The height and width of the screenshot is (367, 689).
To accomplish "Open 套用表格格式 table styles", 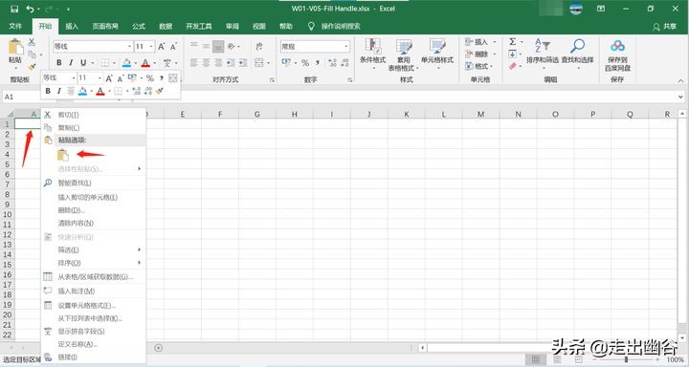I will click(404, 54).
